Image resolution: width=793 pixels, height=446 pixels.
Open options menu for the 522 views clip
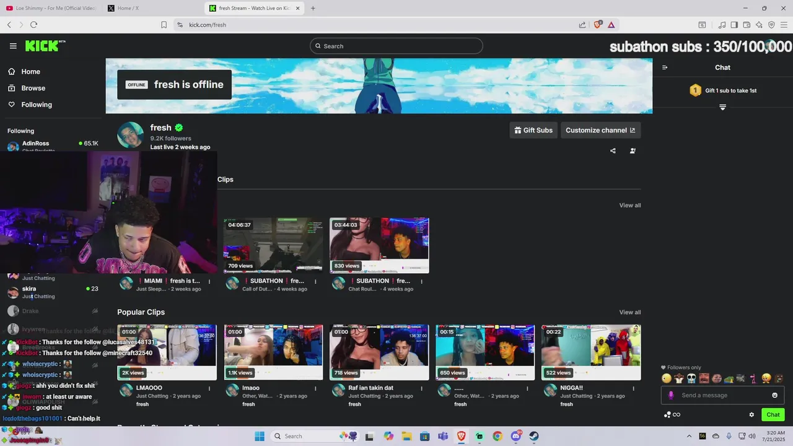[x=633, y=388]
